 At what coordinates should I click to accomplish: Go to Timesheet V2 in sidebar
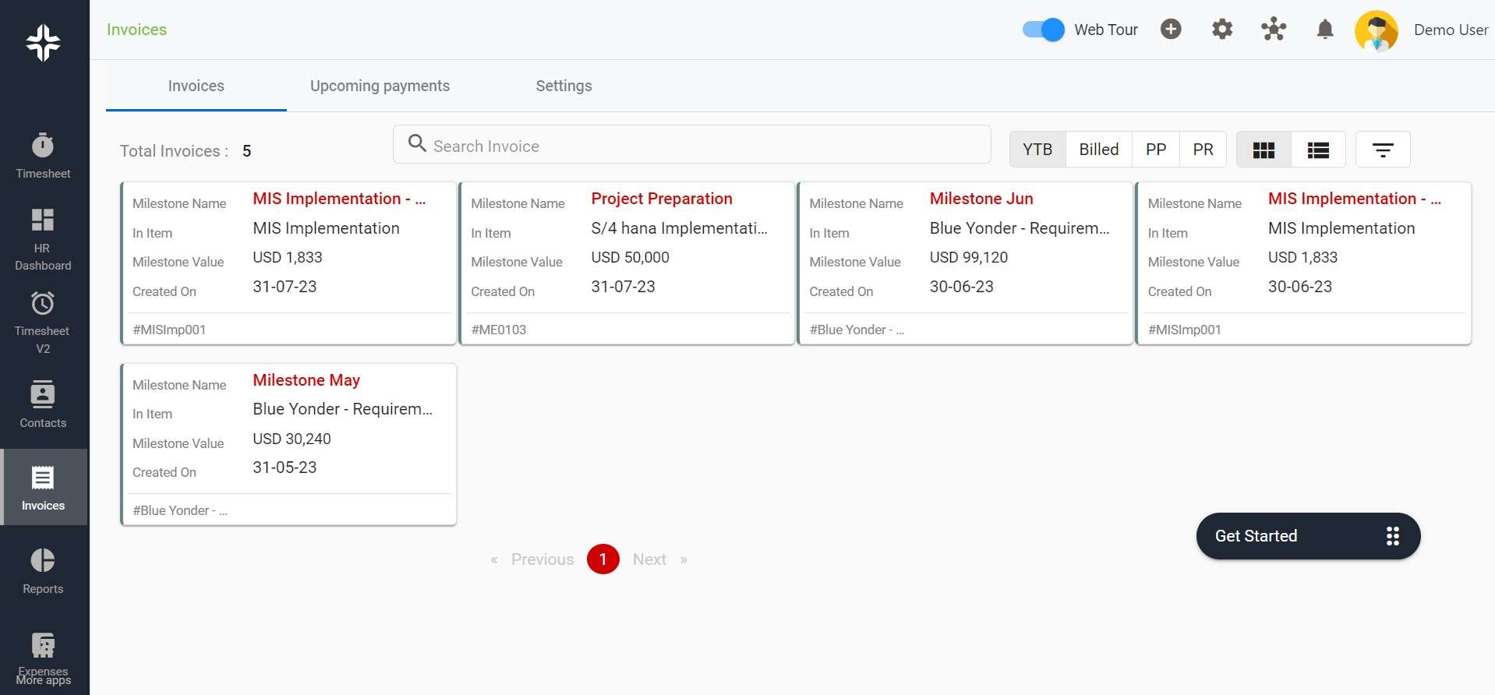(x=43, y=322)
